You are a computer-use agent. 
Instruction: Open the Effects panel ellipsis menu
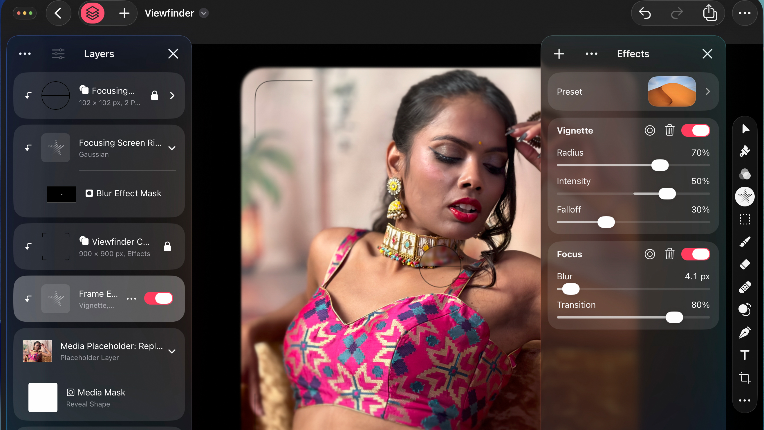(x=591, y=54)
